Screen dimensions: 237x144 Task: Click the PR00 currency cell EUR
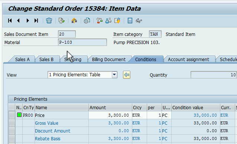[139, 115]
